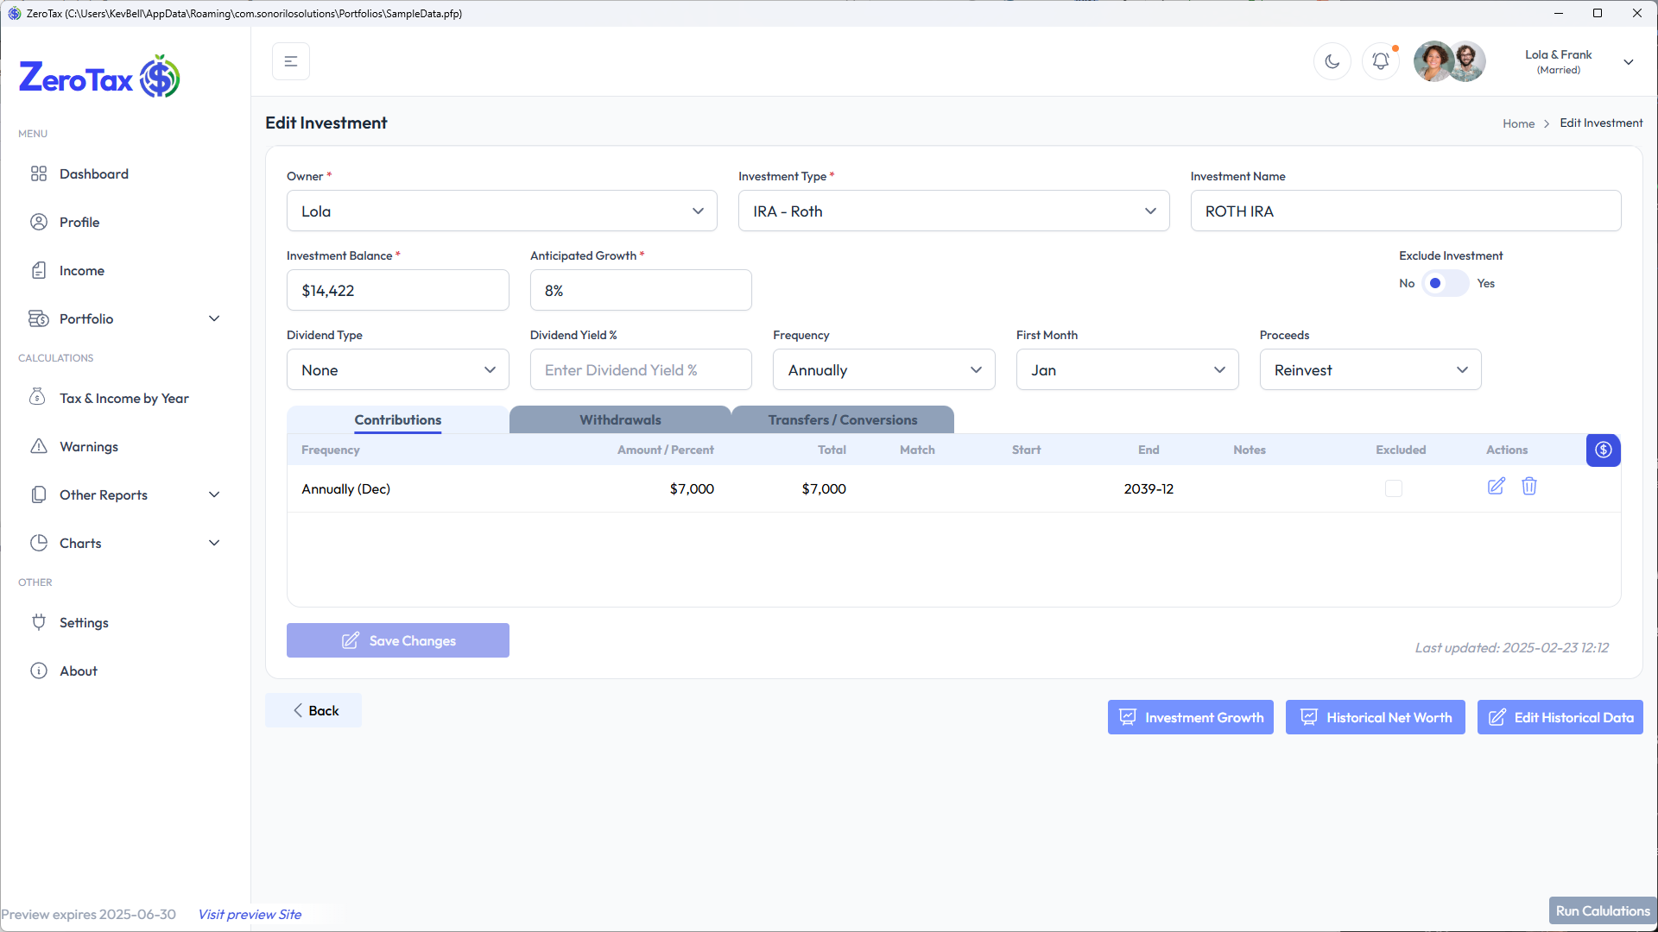Delete the contribution row via trash icon
This screenshot has width=1658, height=932.
(x=1529, y=487)
